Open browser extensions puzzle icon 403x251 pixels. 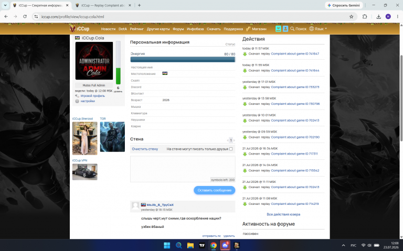tap(365, 17)
